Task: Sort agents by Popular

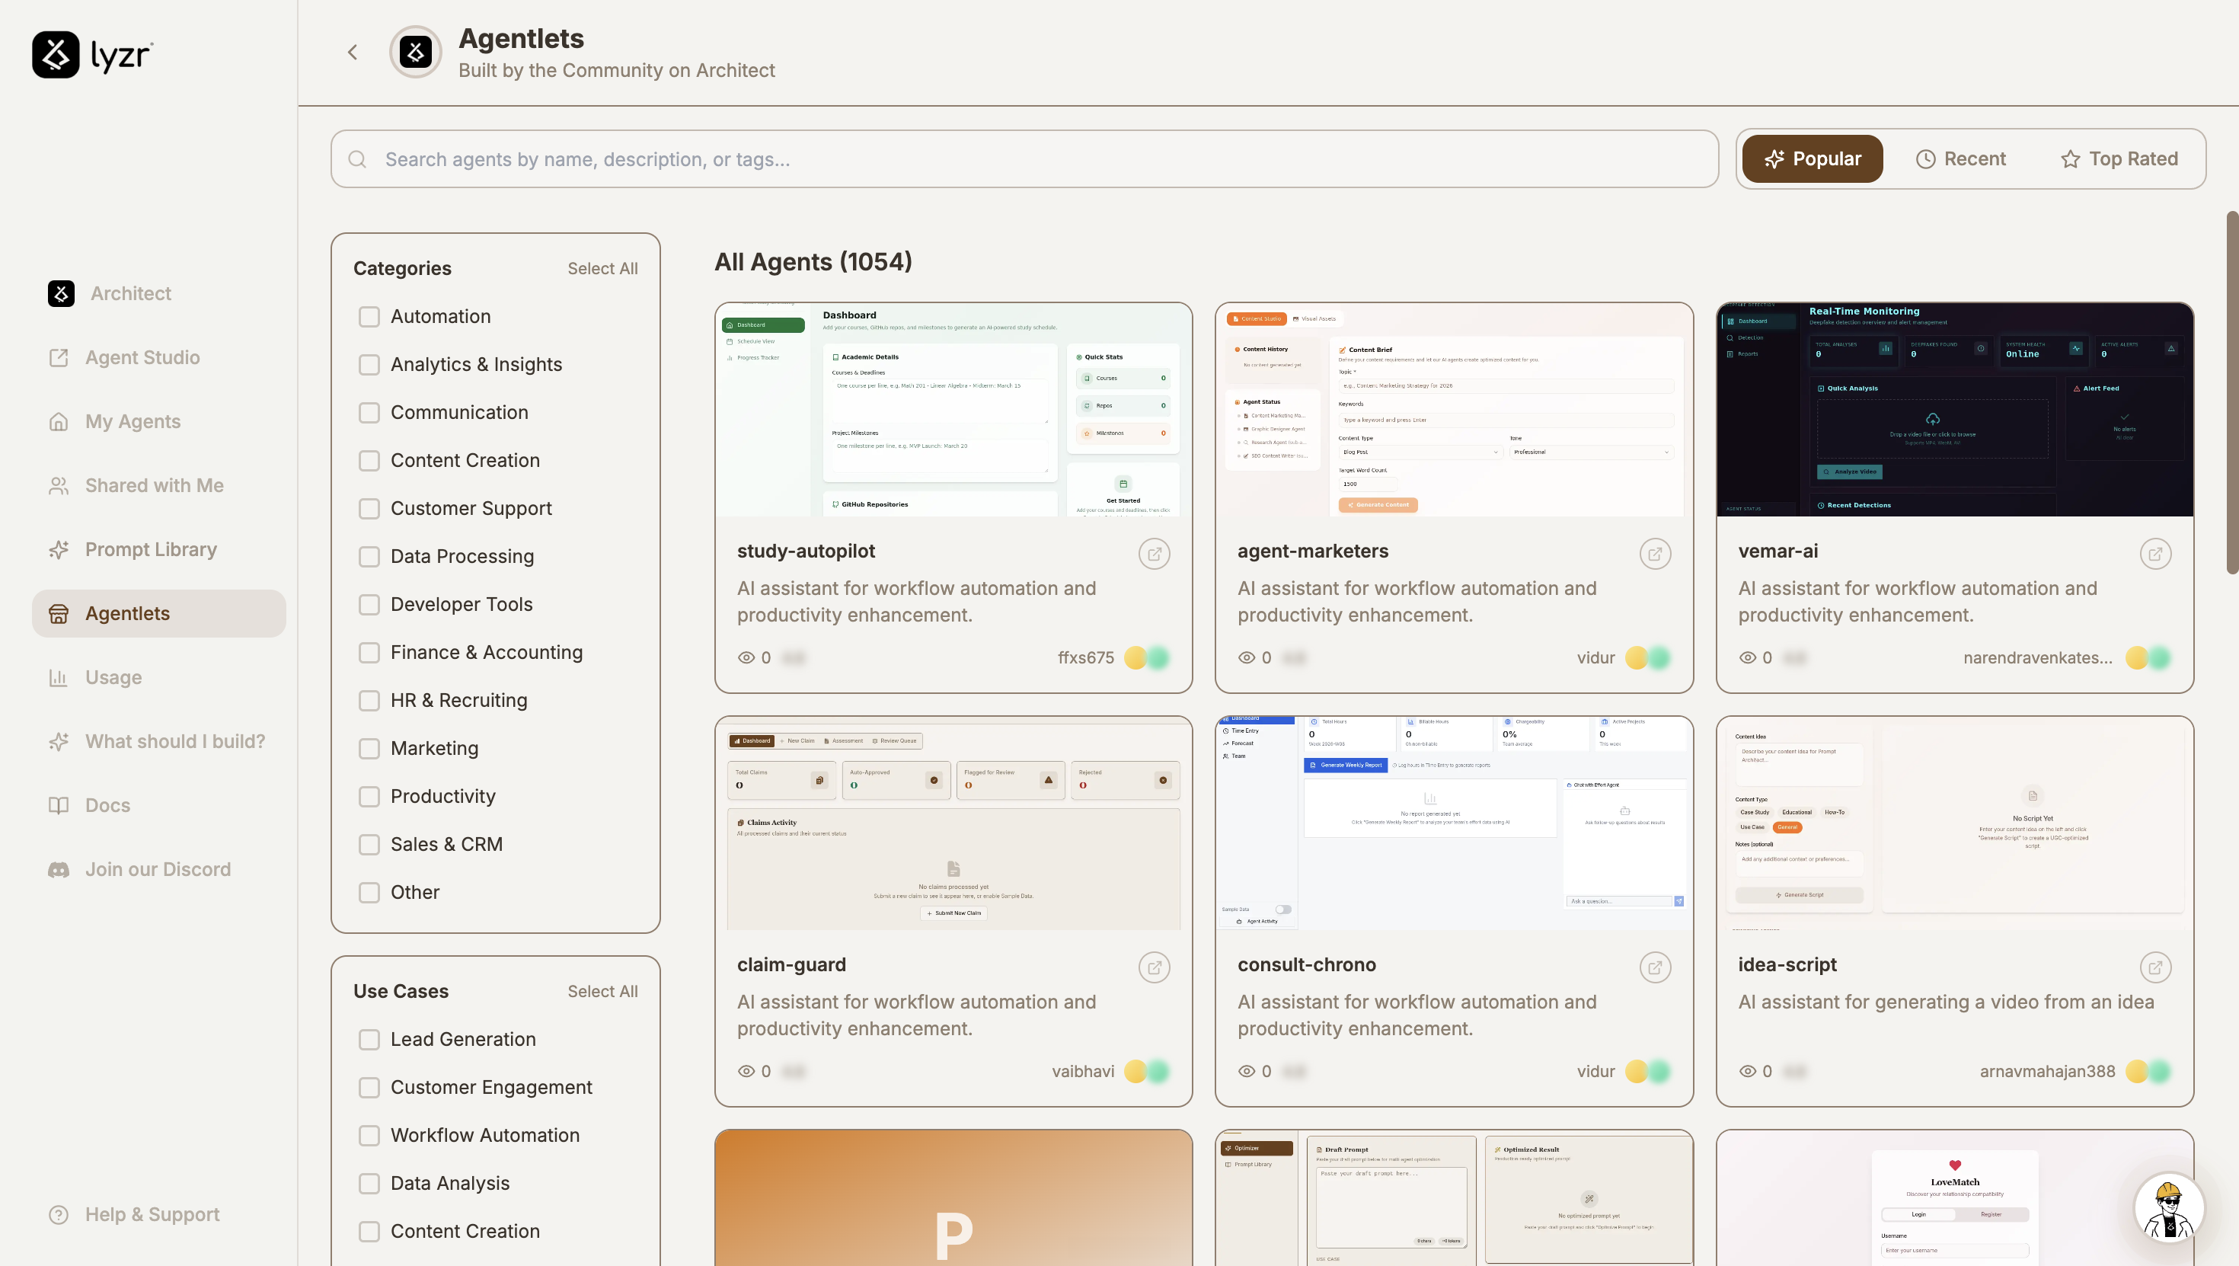Action: click(1813, 159)
